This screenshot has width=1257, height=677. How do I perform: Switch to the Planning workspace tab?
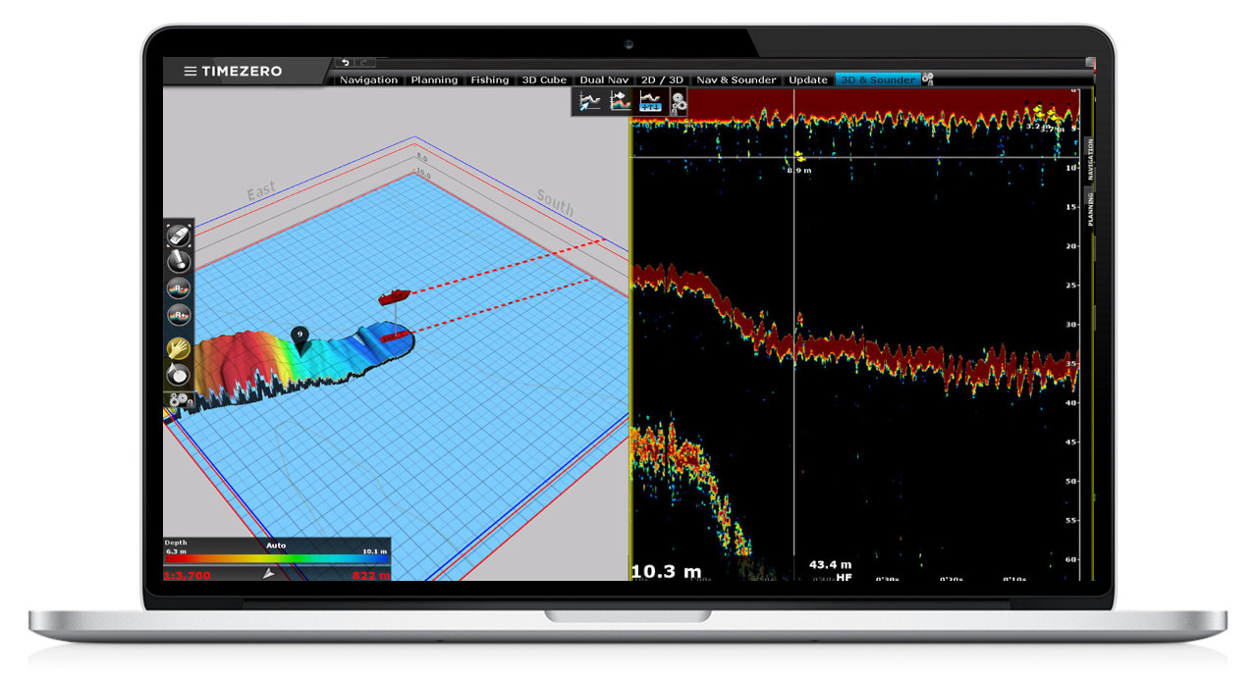434,79
